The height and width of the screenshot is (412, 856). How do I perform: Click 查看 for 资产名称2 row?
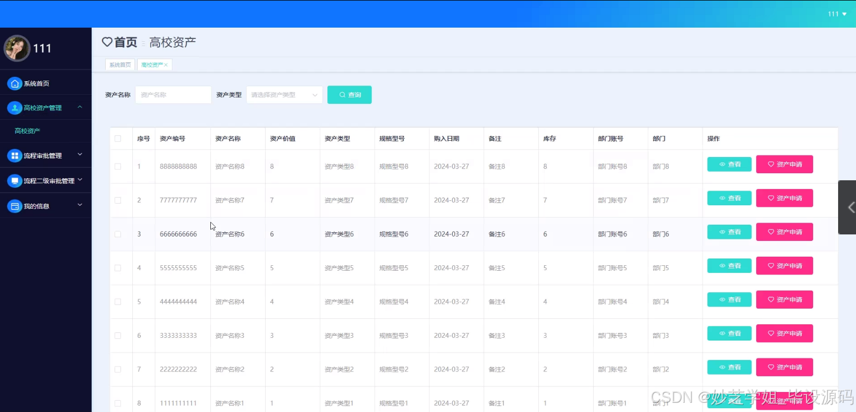coord(729,367)
